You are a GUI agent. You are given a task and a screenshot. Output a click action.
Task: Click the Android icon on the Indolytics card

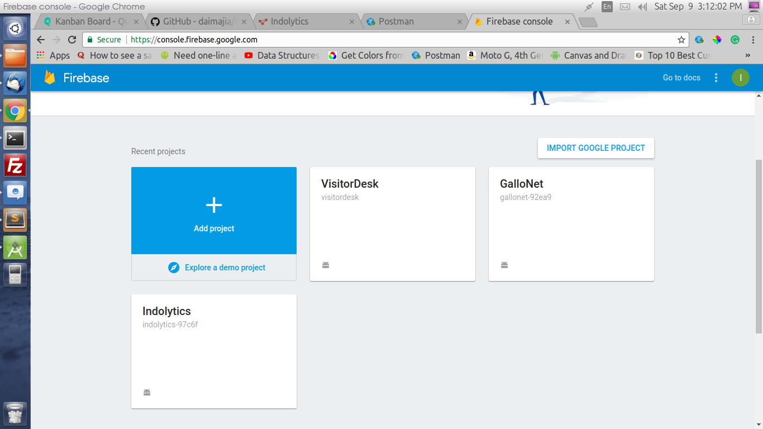coord(147,392)
